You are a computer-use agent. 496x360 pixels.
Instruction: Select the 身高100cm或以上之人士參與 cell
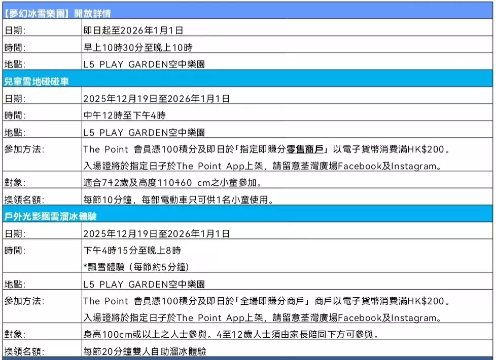(x=231, y=335)
